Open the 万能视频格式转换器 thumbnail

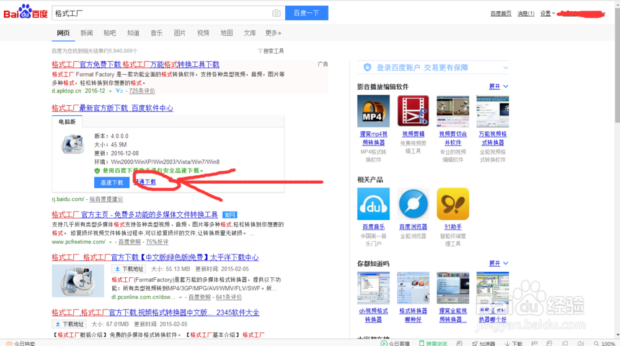point(493,111)
